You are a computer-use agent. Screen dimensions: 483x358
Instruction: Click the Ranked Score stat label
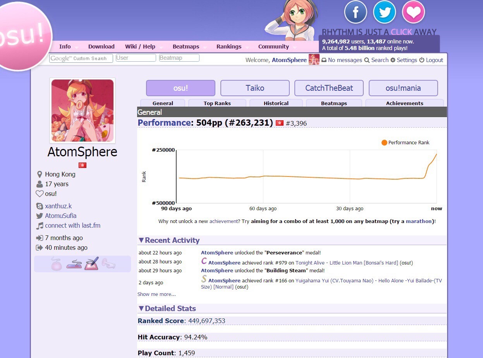[161, 321]
